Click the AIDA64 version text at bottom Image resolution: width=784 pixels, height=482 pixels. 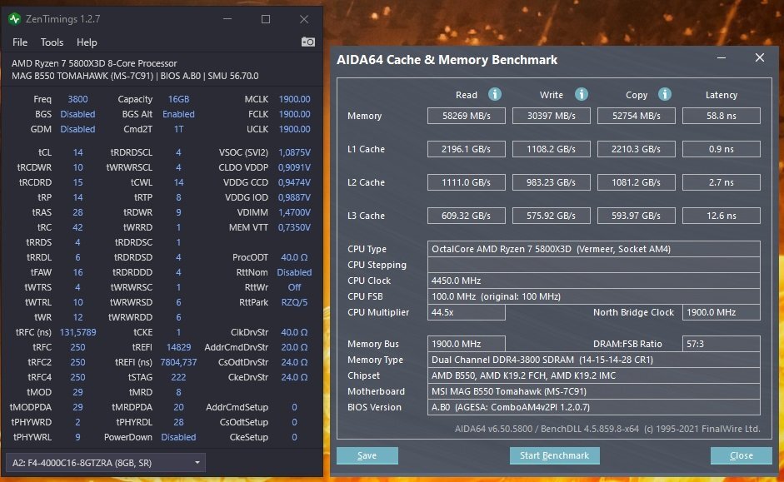607,429
